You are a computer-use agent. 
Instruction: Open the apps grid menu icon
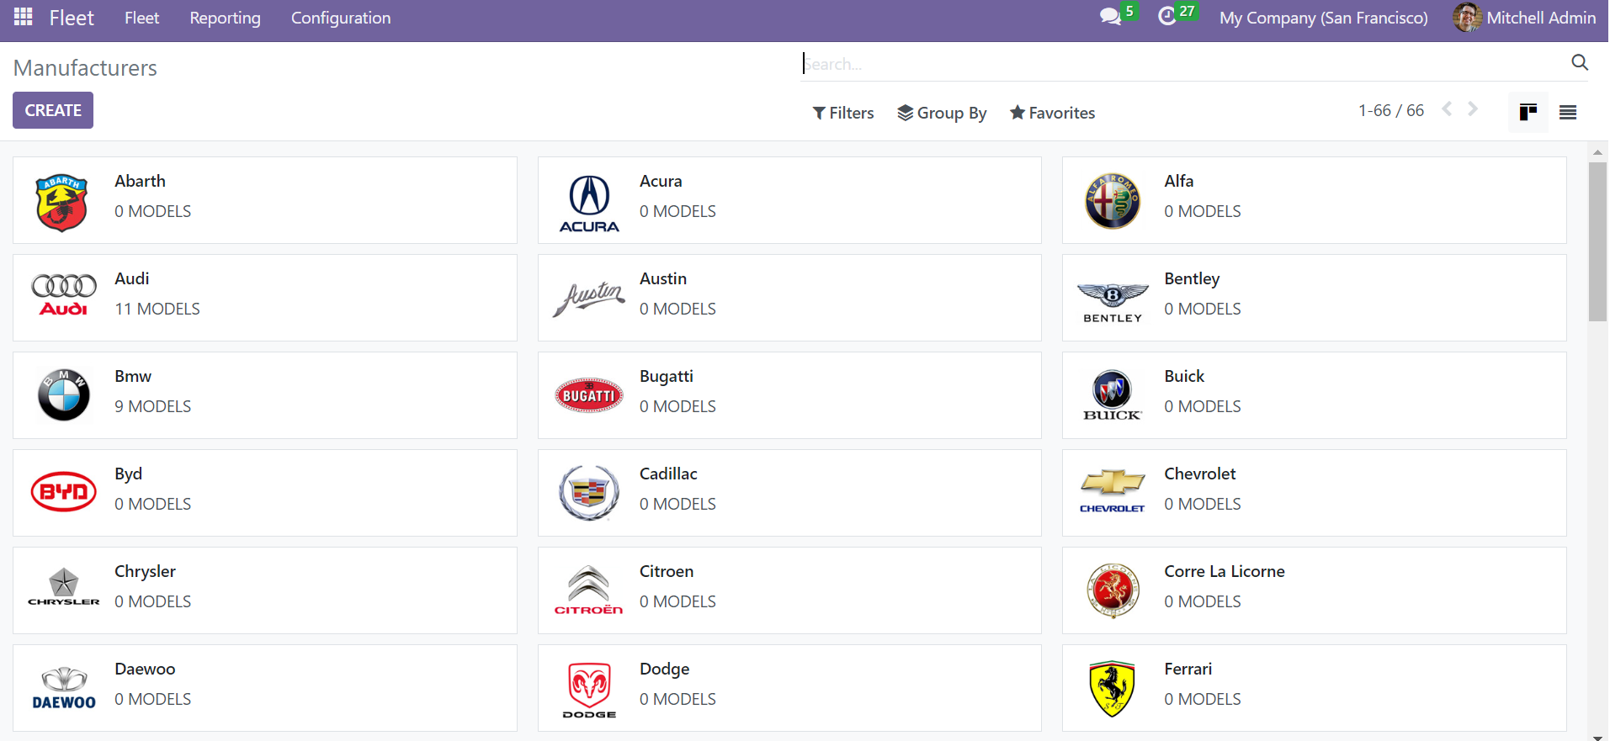(24, 17)
